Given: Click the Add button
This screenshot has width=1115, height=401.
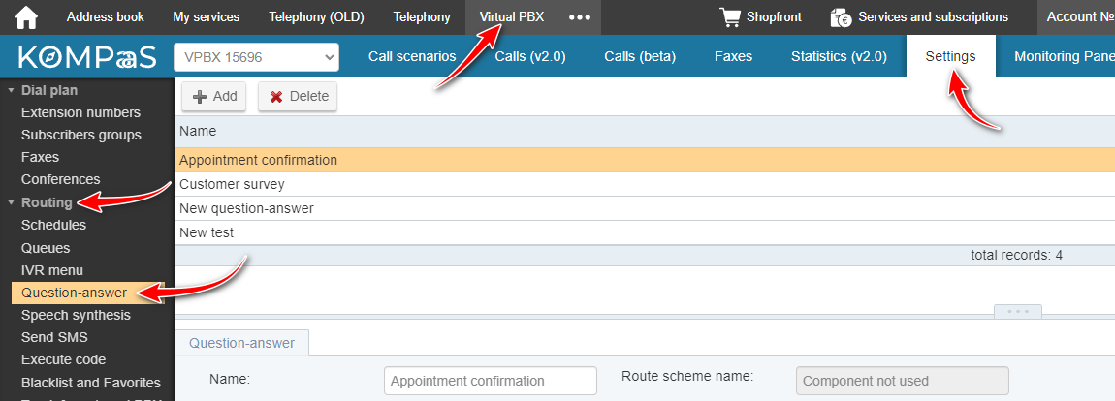Looking at the screenshot, I should (214, 97).
